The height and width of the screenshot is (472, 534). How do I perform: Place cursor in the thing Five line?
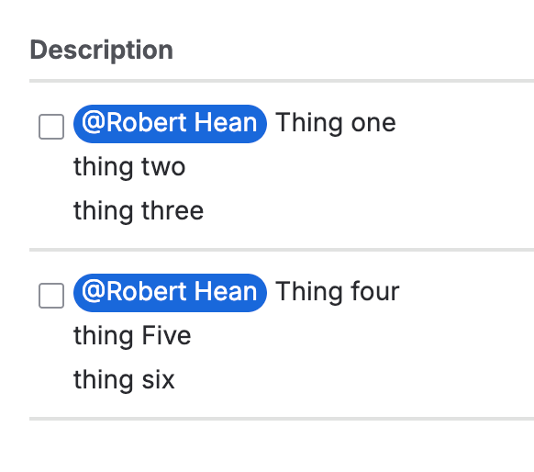132,336
